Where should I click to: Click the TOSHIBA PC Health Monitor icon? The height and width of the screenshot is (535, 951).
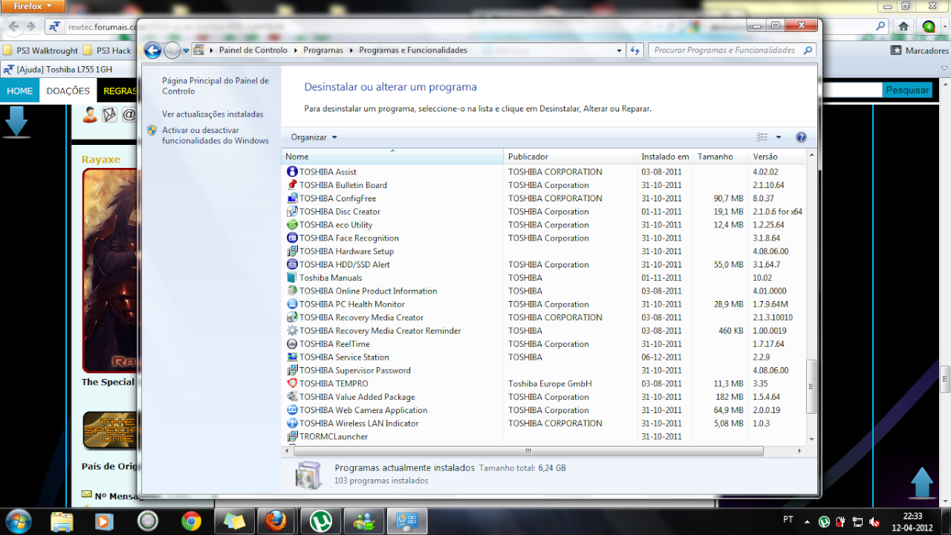point(292,305)
